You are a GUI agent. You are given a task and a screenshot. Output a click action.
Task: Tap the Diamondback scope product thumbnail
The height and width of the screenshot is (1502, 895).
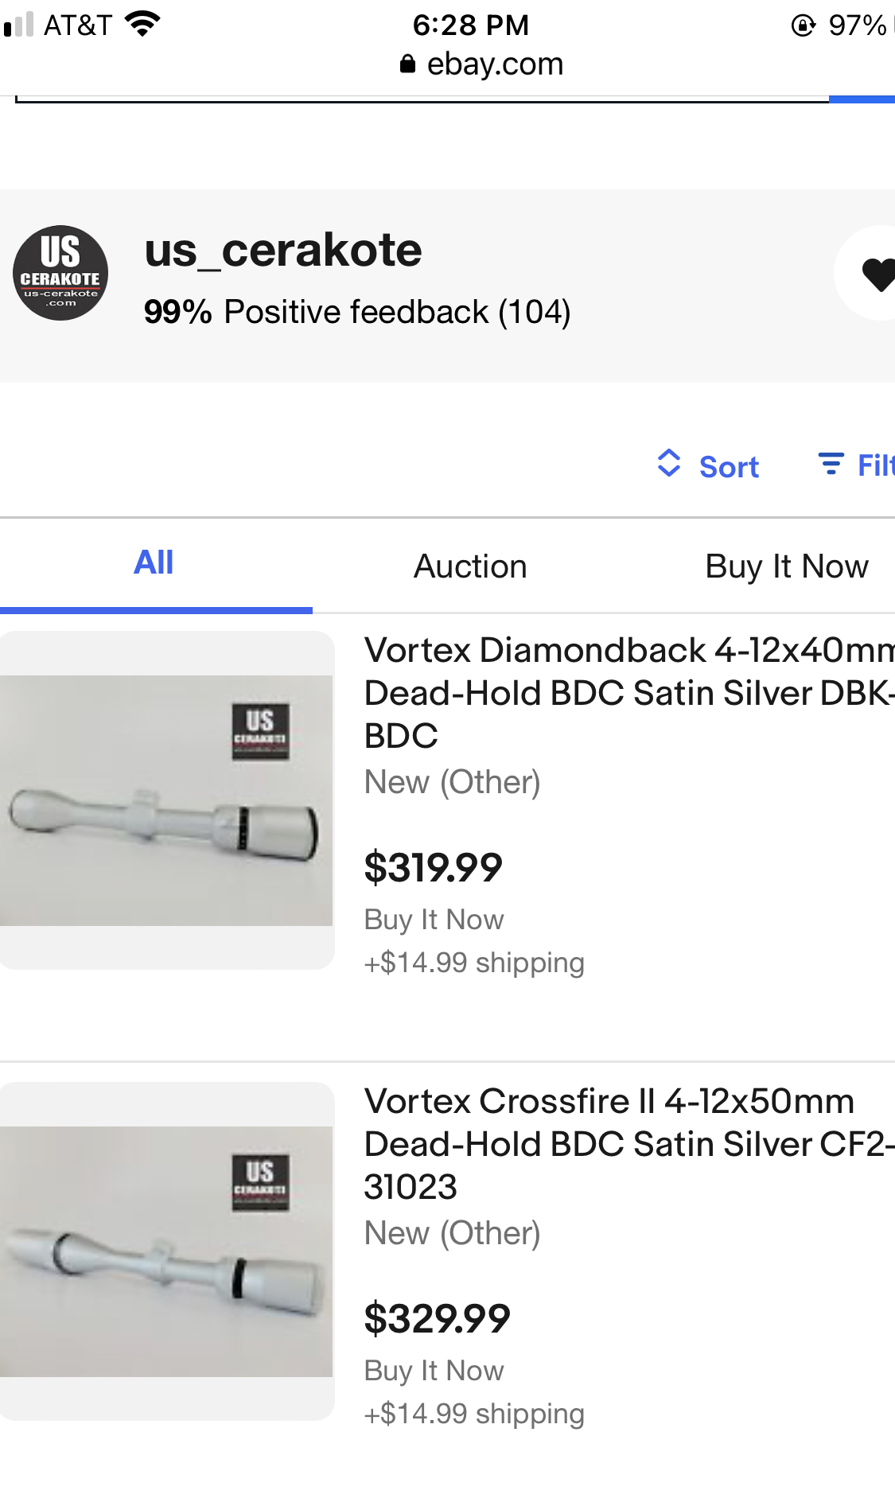pyautogui.click(x=167, y=800)
